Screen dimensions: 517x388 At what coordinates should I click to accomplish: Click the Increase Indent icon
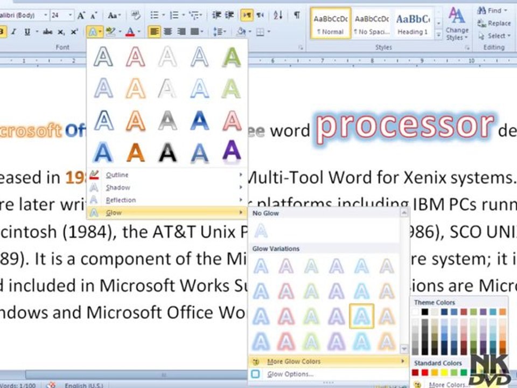[229, 15]
